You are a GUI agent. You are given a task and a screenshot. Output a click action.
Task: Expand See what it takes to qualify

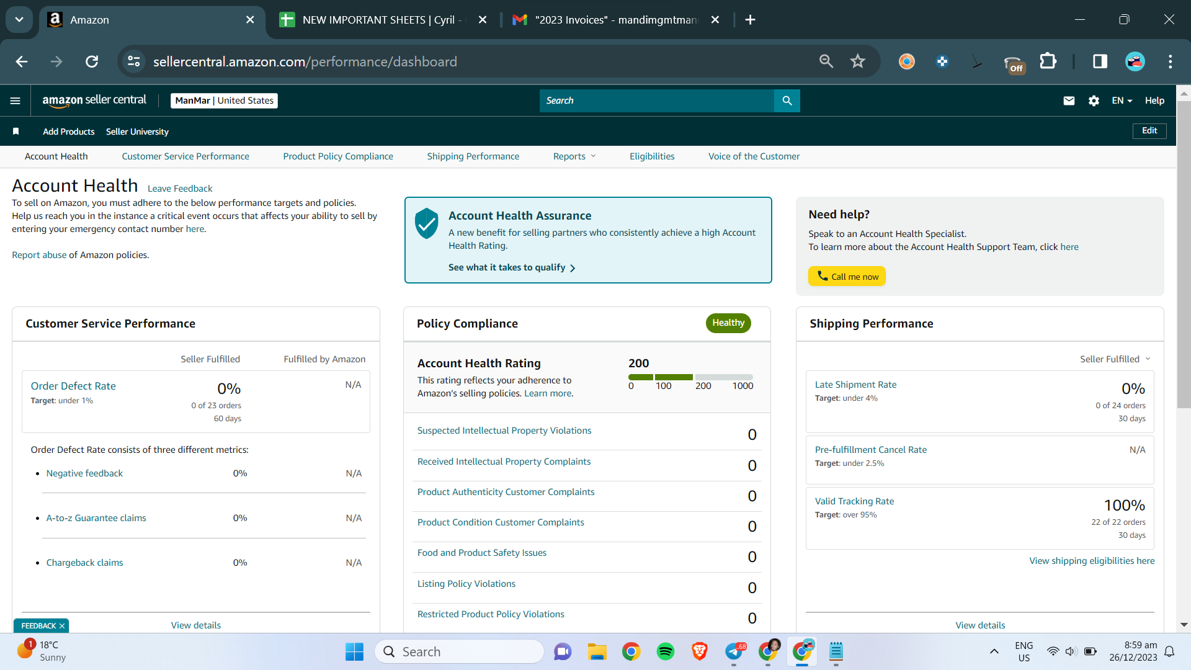point(512,267)
